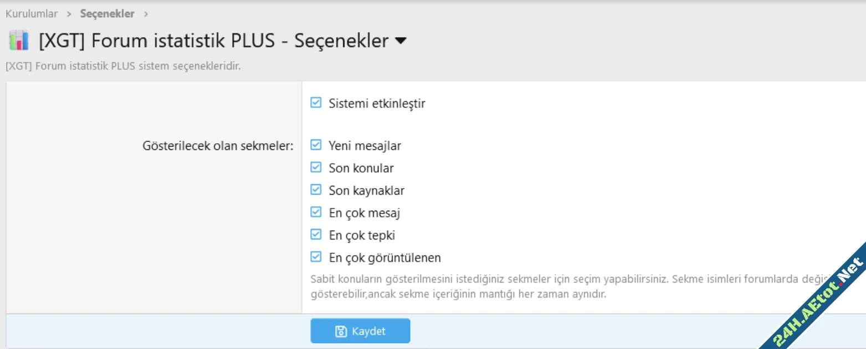
Task: Open Seçenekler breadcrumb link
Action: pos(107,14)
